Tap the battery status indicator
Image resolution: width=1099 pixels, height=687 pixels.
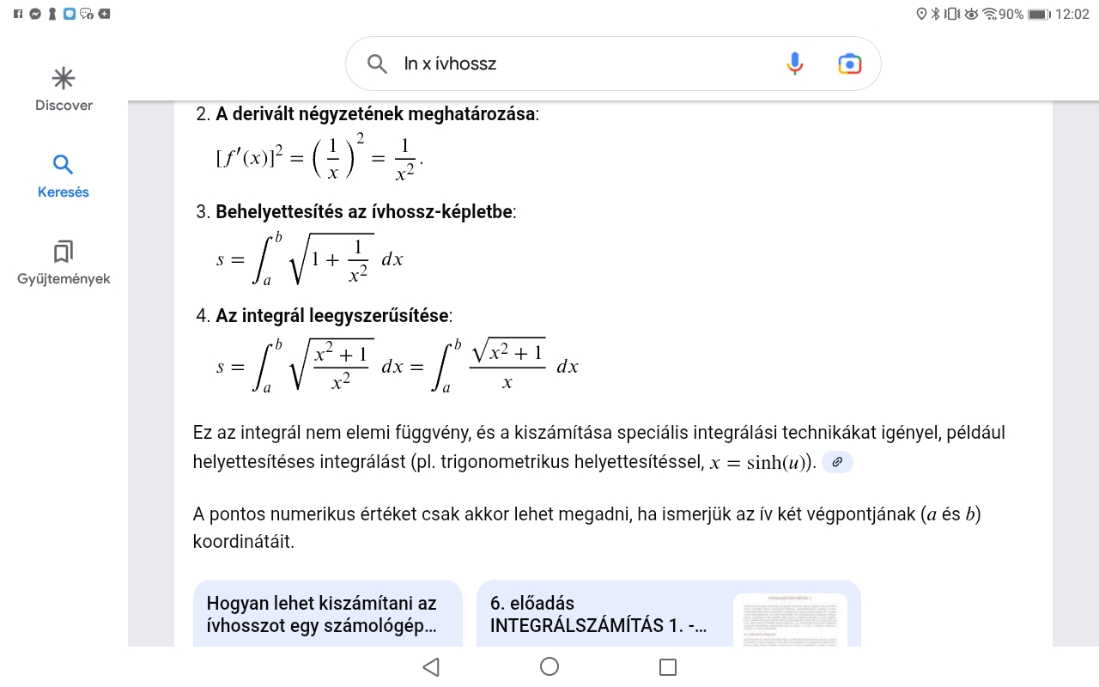point(1039,14)
